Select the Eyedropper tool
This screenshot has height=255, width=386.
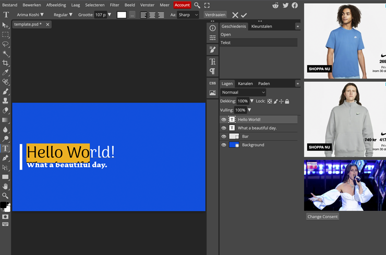[5, 72]
